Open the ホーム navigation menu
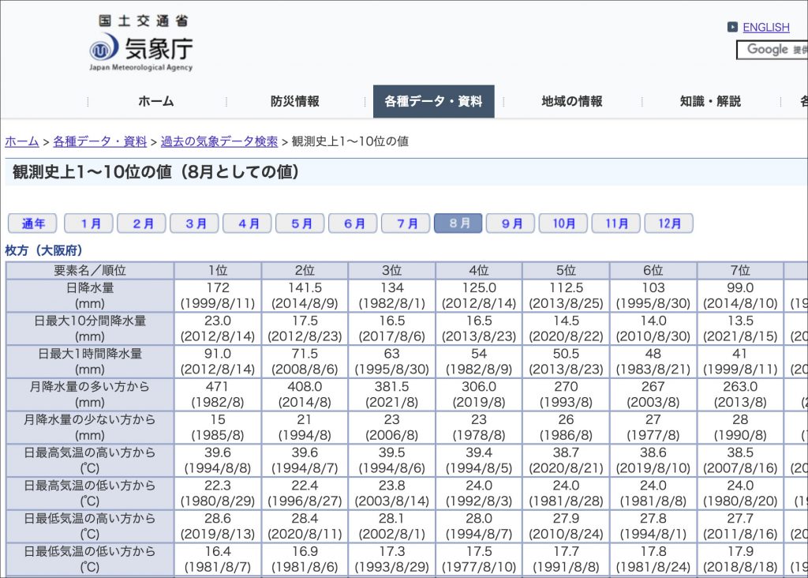Image resolution: width=808 pixels, height=578 pixels. pos(155,102)
